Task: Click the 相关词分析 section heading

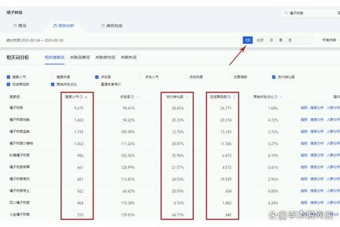Action: [x=17, y=57]
